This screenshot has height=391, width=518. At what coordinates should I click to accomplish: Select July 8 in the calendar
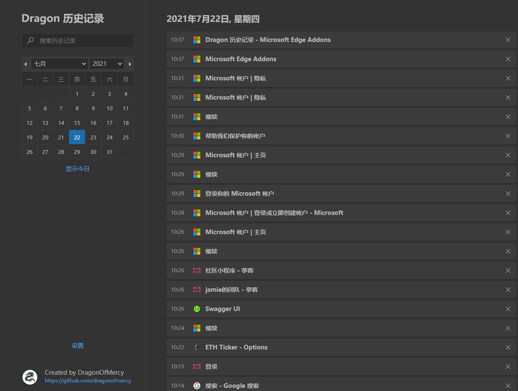pyautogui.click(x=77, y=108)
